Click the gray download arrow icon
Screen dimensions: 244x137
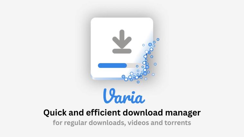122,39
